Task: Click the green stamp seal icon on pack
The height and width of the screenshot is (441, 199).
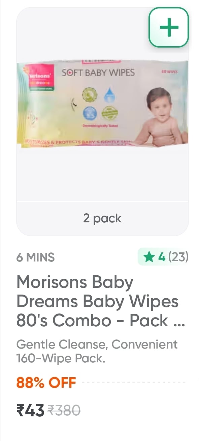Action: click(110, 113)
